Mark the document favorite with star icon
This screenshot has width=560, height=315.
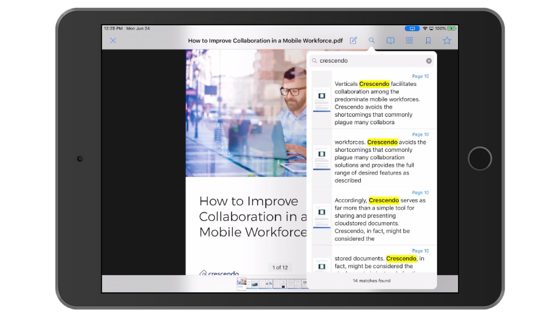pyautogui.click(x=447, y=41)
